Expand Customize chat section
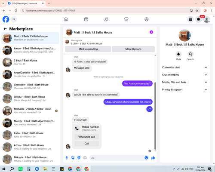215x172 pixels. 184,68
